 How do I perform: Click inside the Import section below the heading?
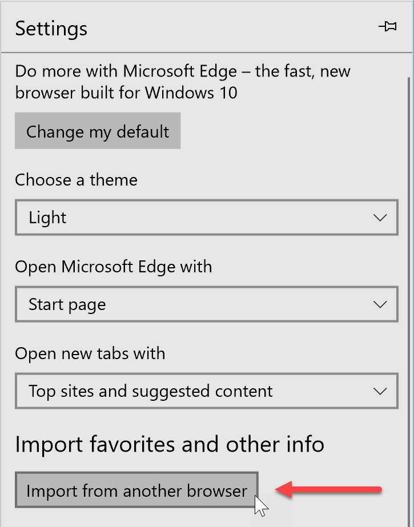pos(136,490)
